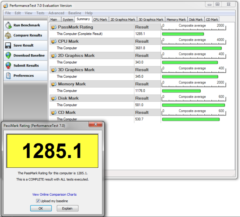Screen dimensions: 240x217
Task: Click the Disk Mark green result bar
Action: coord(193,105)
